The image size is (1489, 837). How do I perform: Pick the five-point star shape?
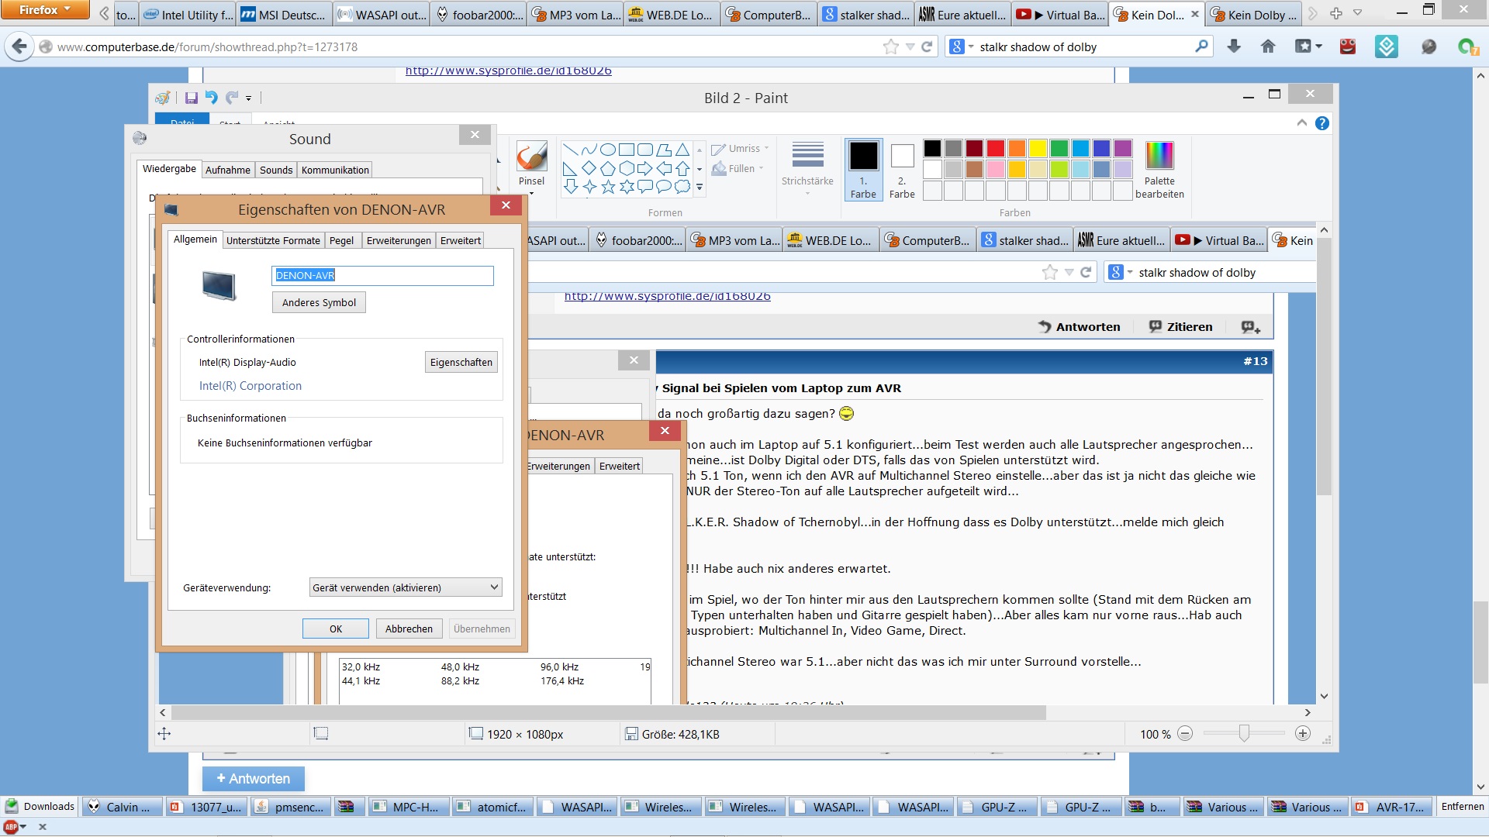[x=608, y=187]
